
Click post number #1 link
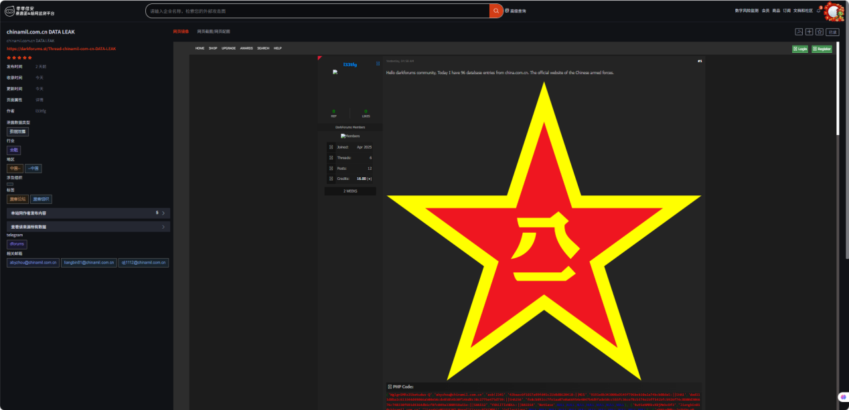[700, 61]
